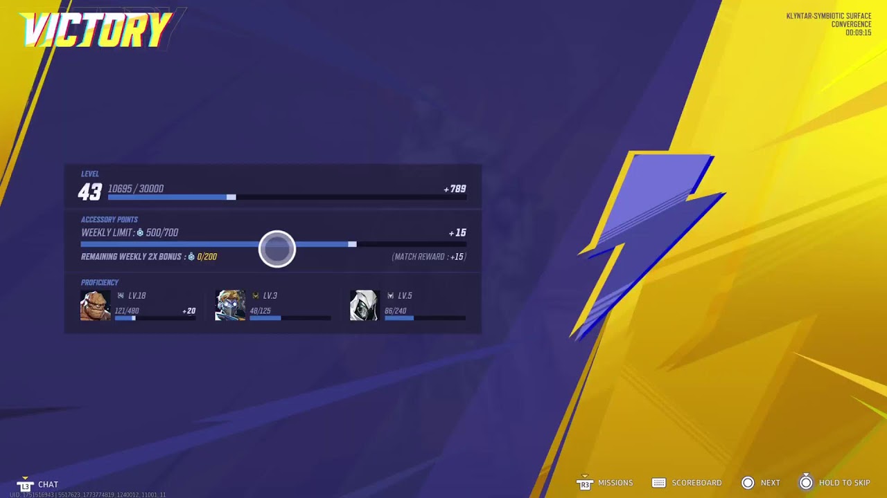Select the Hold to Skip prompt
This screenshot has width=887, height=498.
coord(834,482)
